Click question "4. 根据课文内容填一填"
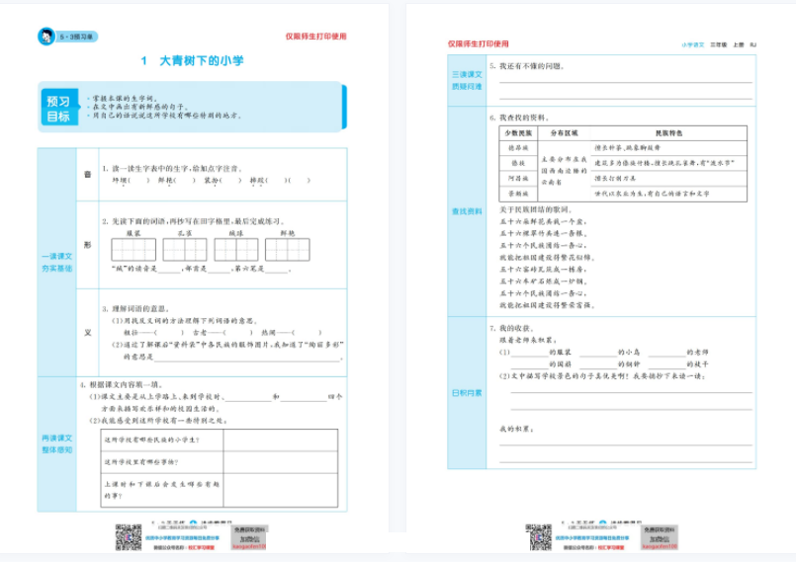This screenshot has height=562, width=796. pos(122,385)
